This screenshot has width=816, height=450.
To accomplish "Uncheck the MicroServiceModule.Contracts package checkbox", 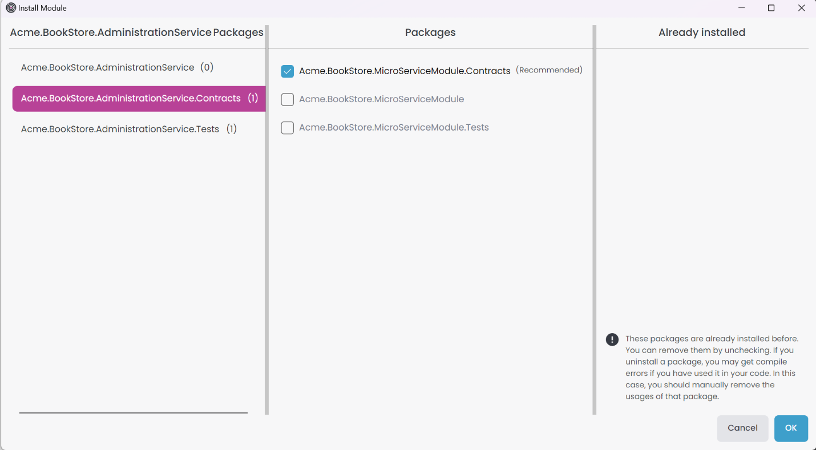I will pos(287,71).
